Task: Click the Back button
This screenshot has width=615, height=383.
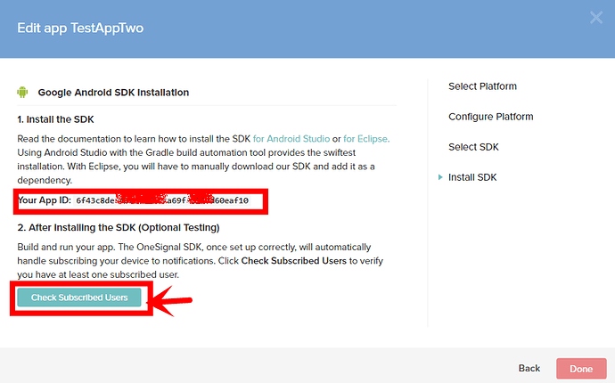Action: (529, 369)
